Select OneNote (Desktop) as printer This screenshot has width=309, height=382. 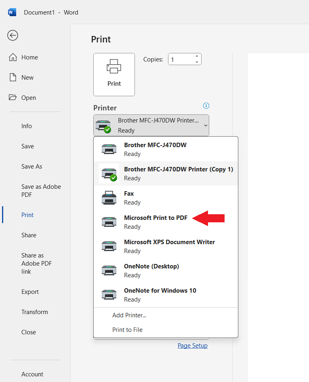click(x=166, y=270)
